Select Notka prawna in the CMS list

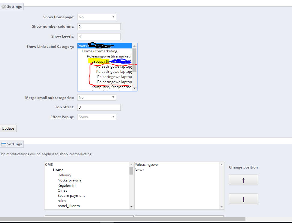click(69, 180)
